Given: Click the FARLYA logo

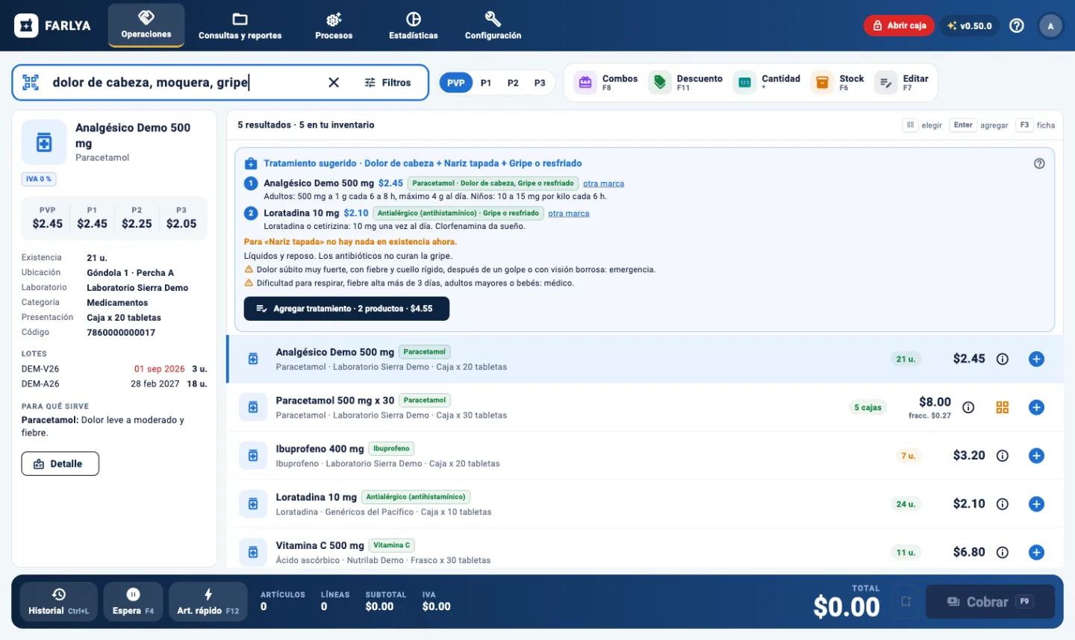Looking at the screenshot, I should click(53, 25).
